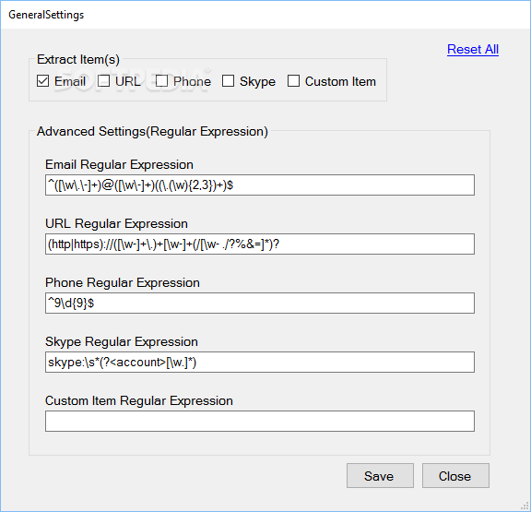Click the Close button
Image resolution: width=531 pixels, height=512 pixels.
coord(455,476)
